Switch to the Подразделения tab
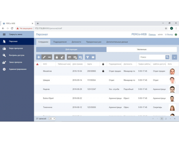 point(60,42)
